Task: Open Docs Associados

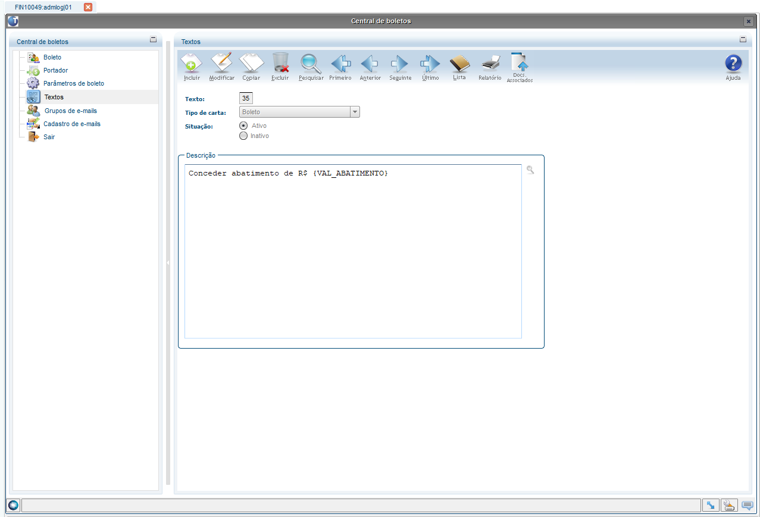Action: pos(520,62)
